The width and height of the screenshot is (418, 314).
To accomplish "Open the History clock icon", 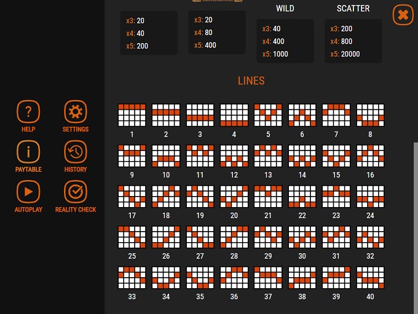I will coord(76,152).
